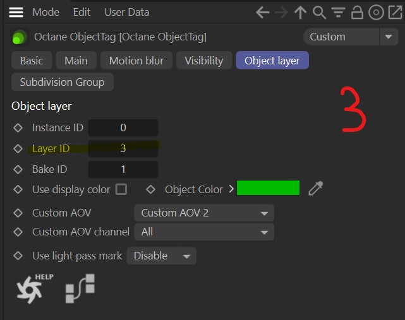405x320 pixels.
Task: Open the search magnifier icon
Action: (x=319, y=13)
